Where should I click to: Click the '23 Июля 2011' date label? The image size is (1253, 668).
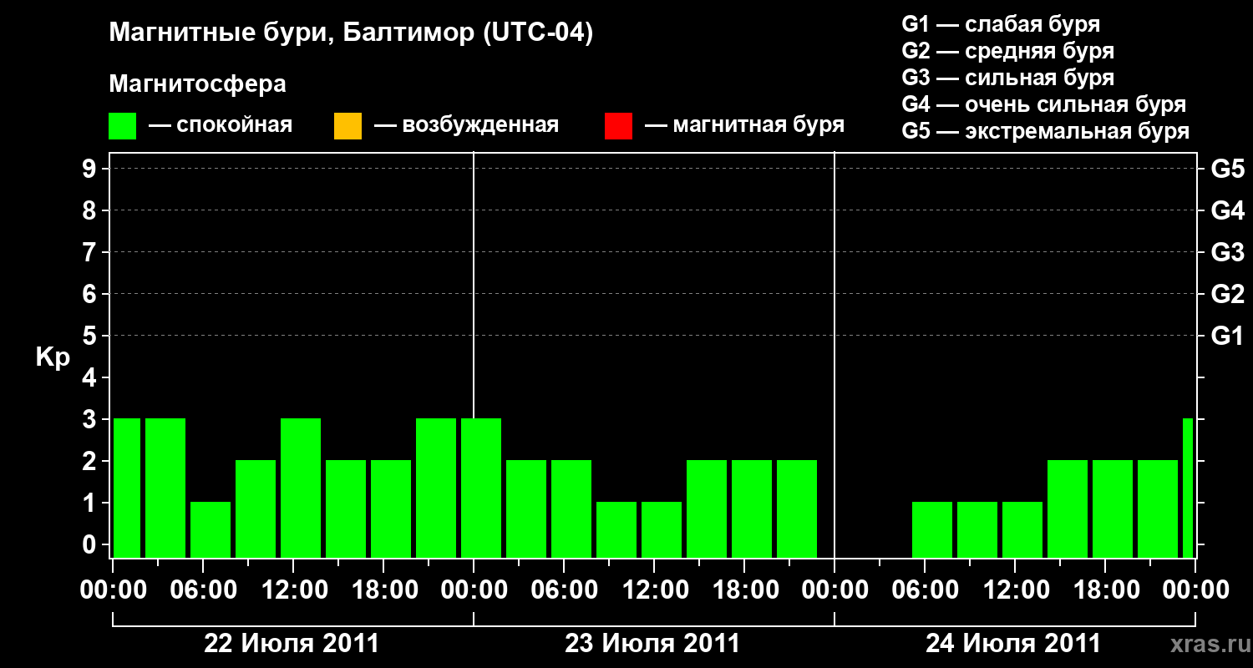coord(652,644)
